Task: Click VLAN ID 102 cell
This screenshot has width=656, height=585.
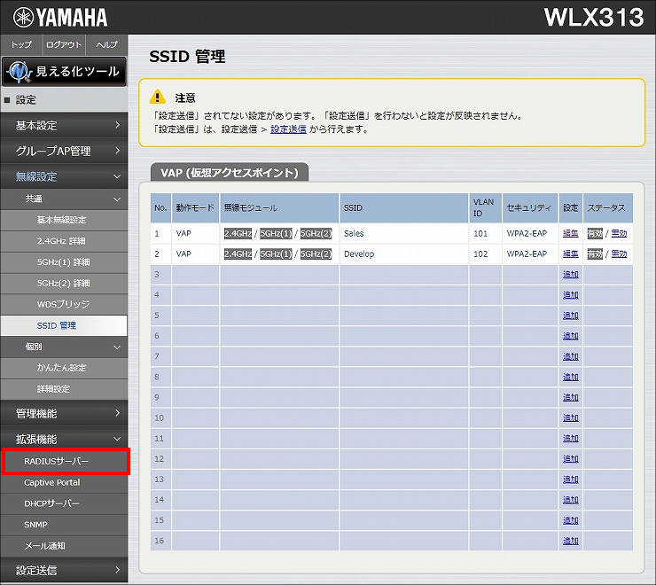Action: 485,253
